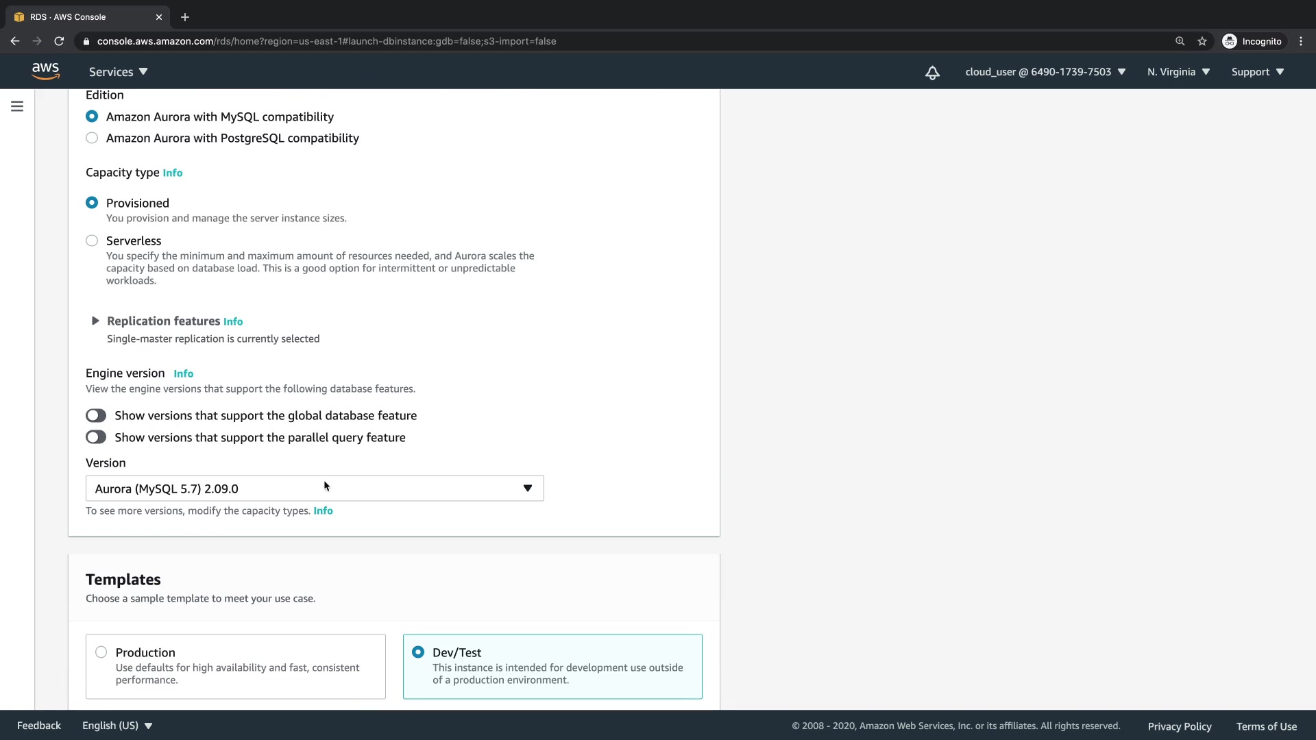This screenshot has width=1316, height=740.
Task: Open the notifications bell icon
Action: 932,73
